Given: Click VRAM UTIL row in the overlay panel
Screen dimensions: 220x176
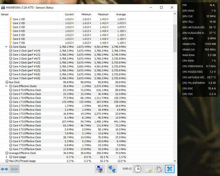Looking at the screenshot, I should coord(199,44).
